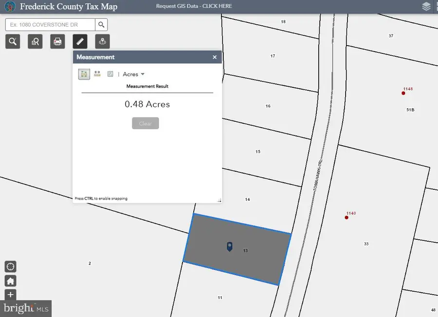The image size is (438, 317).
Task: Open the Request GIS Data link
Action: click(x=194, y=6)
